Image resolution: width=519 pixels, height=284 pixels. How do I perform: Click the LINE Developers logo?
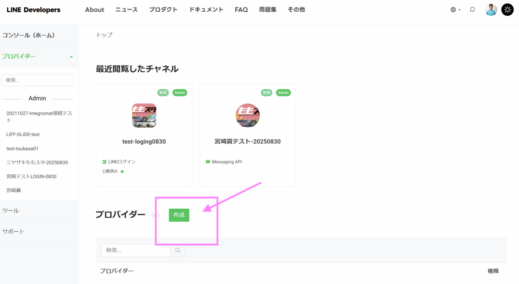click(x=33, y=10)
